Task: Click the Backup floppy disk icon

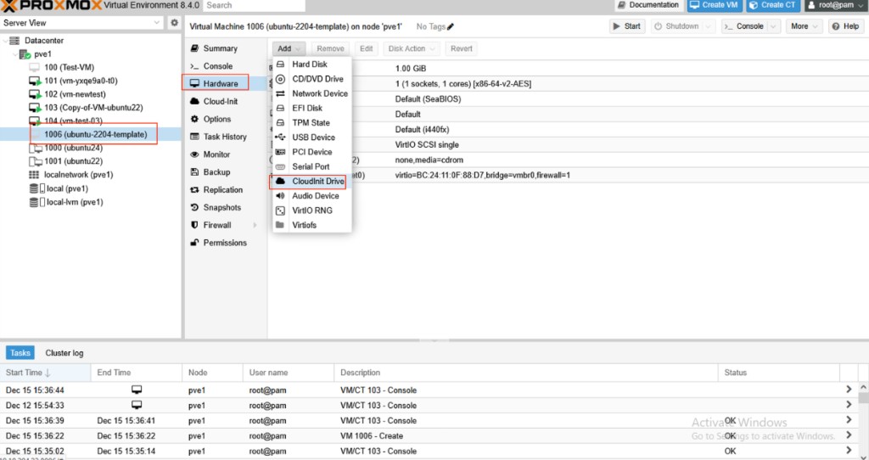Action: [x=194, y=171]
